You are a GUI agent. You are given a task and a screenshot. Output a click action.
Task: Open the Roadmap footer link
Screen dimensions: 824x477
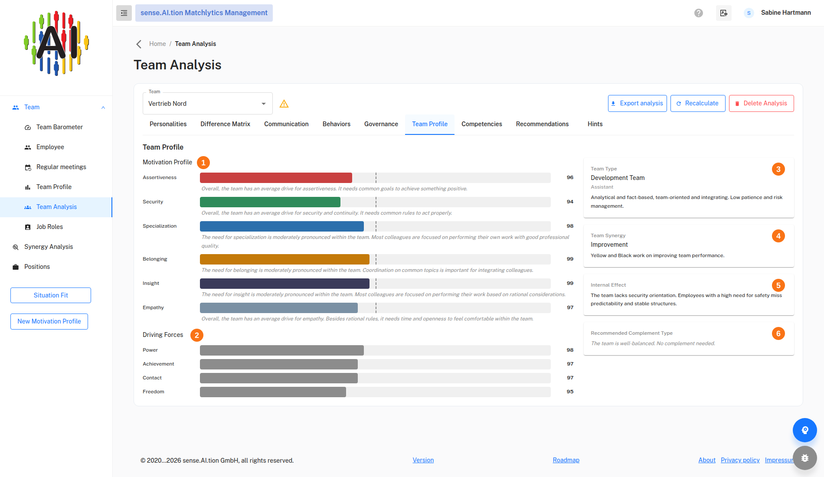tap(566, 460)
